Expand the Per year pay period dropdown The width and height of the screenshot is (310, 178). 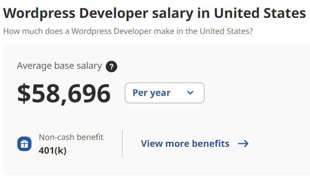[164, 93]
